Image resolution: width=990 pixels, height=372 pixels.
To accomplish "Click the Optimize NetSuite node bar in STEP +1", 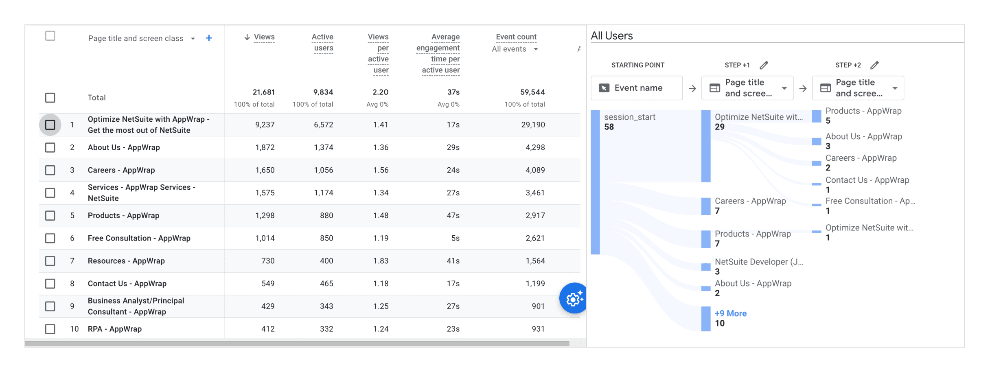I will point(706,146).
